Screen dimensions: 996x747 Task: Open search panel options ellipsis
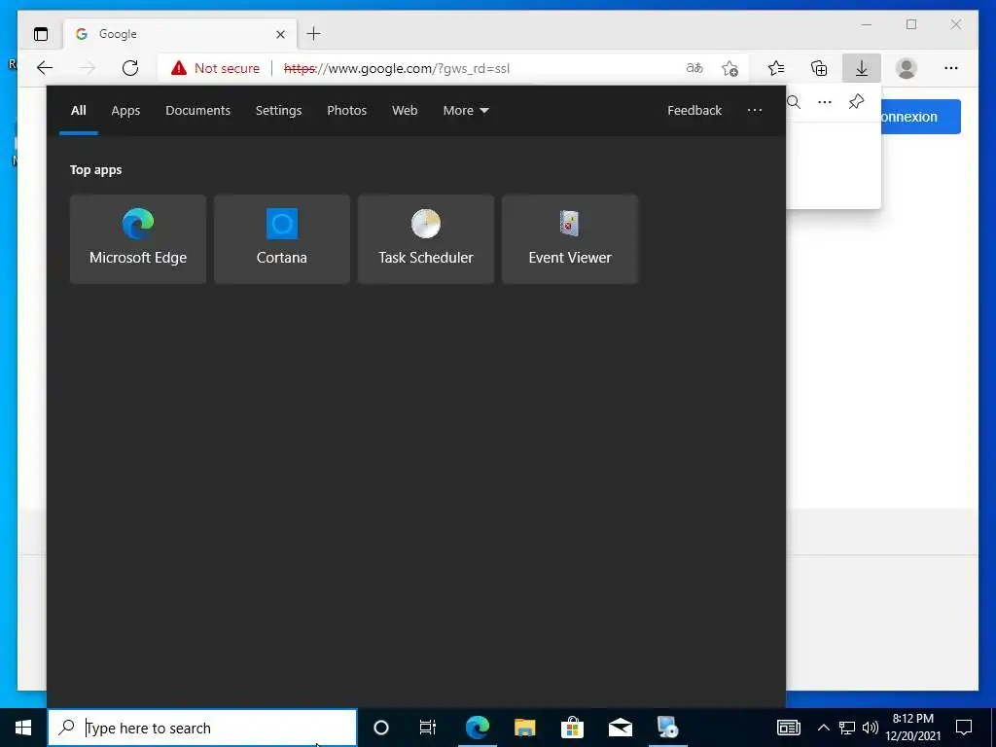click(x=754, y=111)
